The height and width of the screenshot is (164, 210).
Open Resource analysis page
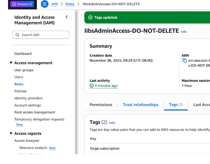click(33, 148)
